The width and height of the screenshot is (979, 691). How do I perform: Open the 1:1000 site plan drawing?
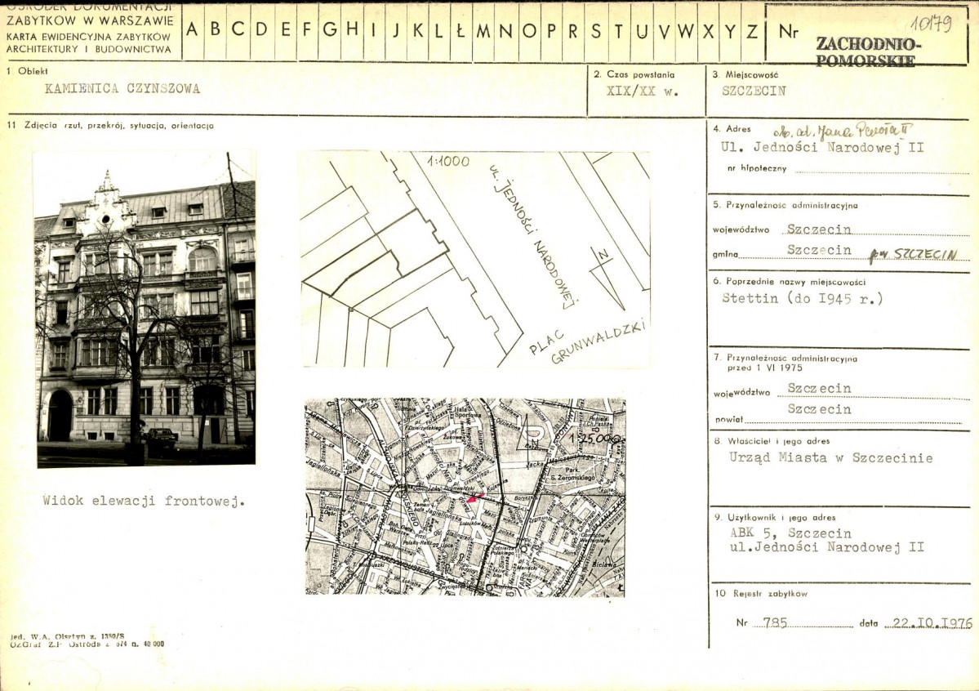pyautogui.click(x=475, y=259)
